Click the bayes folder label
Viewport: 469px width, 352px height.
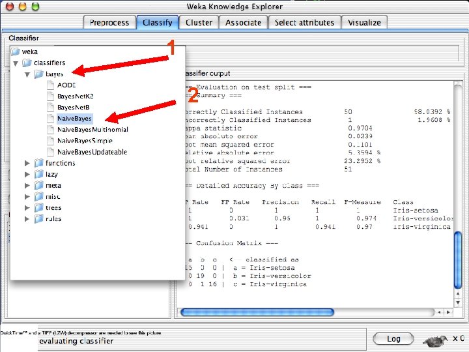[x=55, y=74]
